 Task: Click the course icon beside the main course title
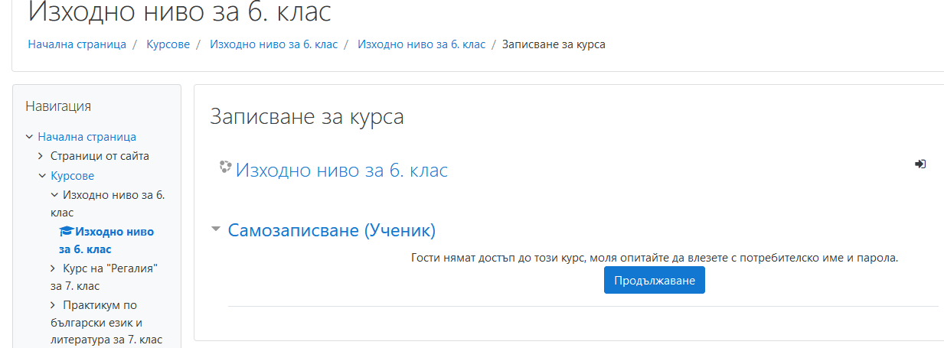(225, 168)
